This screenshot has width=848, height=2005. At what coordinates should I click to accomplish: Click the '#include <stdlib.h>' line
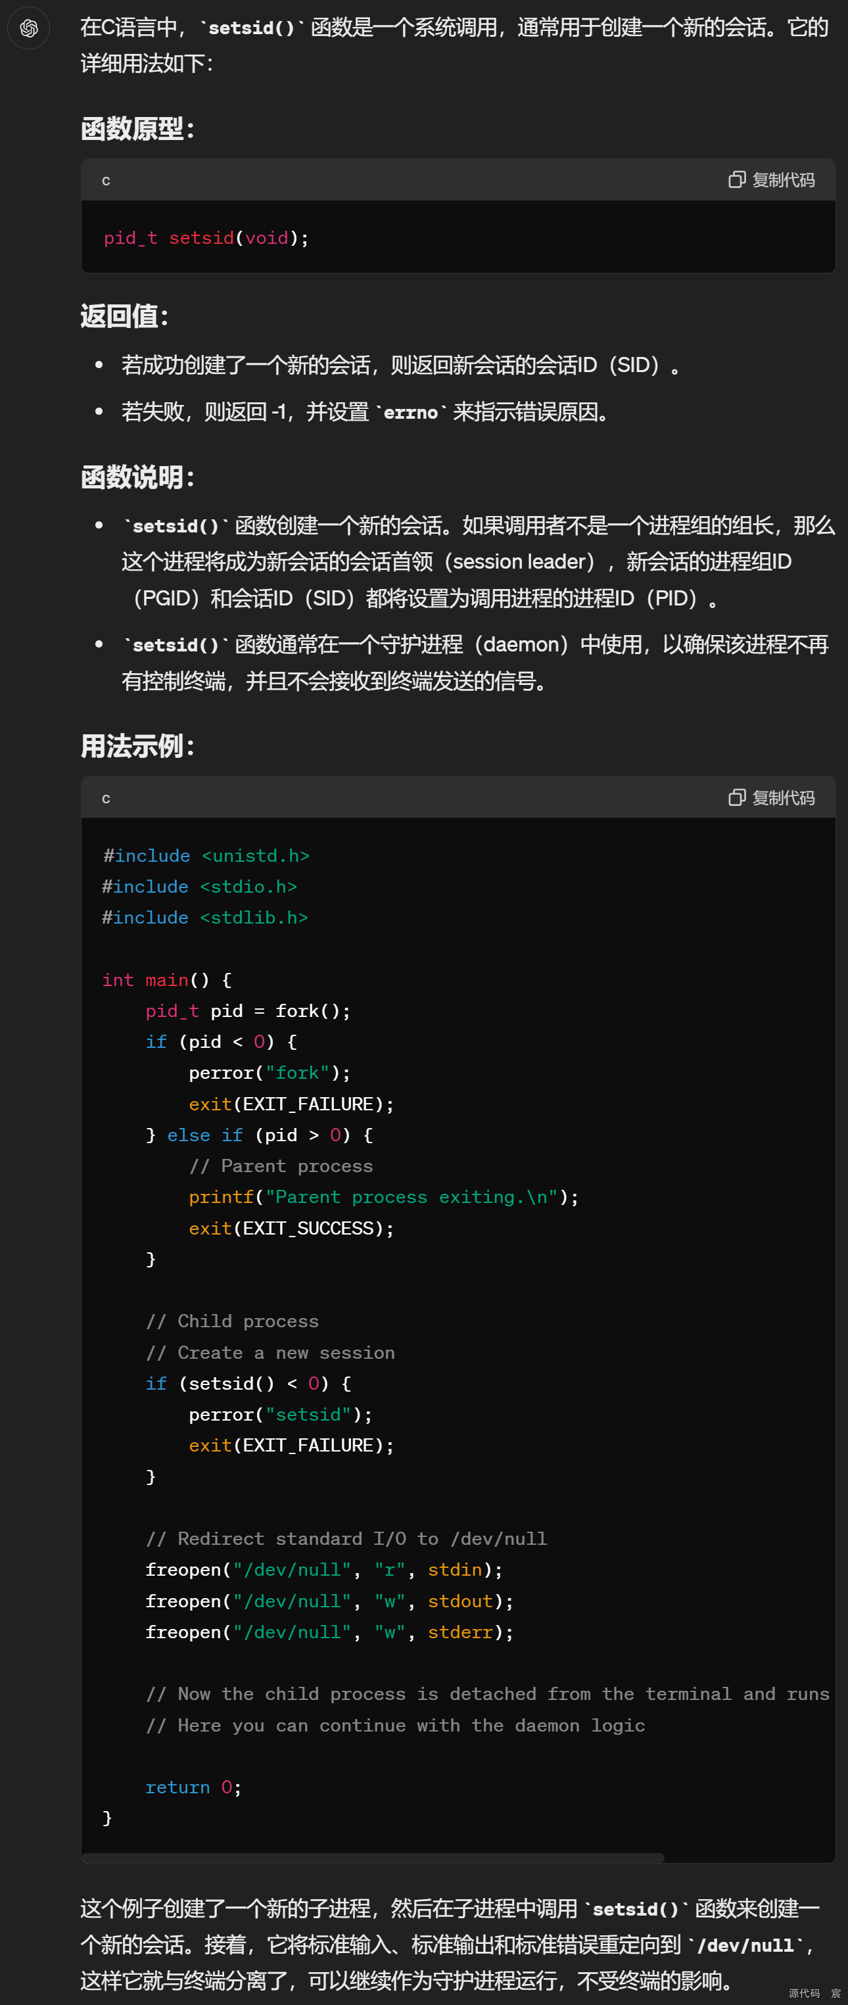204,918
